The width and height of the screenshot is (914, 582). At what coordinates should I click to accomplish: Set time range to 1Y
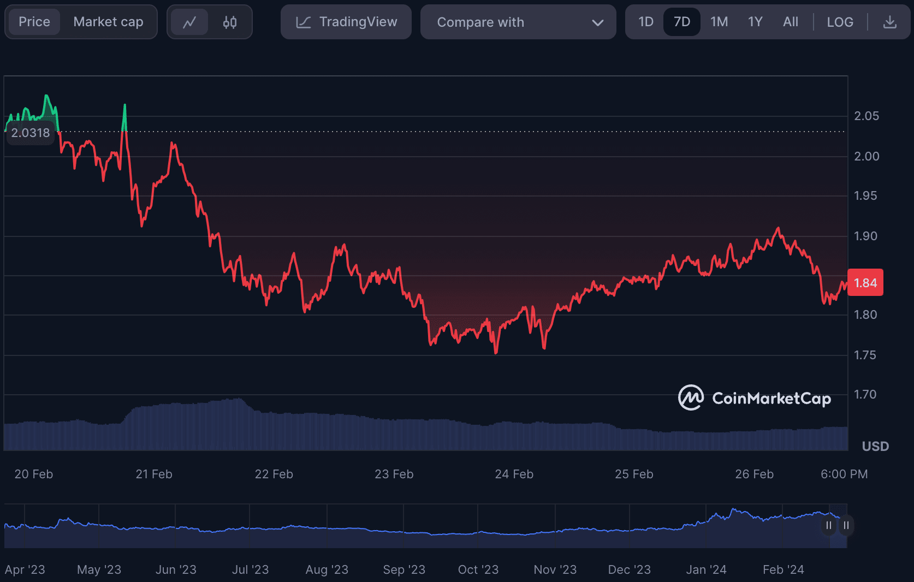click(755, 22)
